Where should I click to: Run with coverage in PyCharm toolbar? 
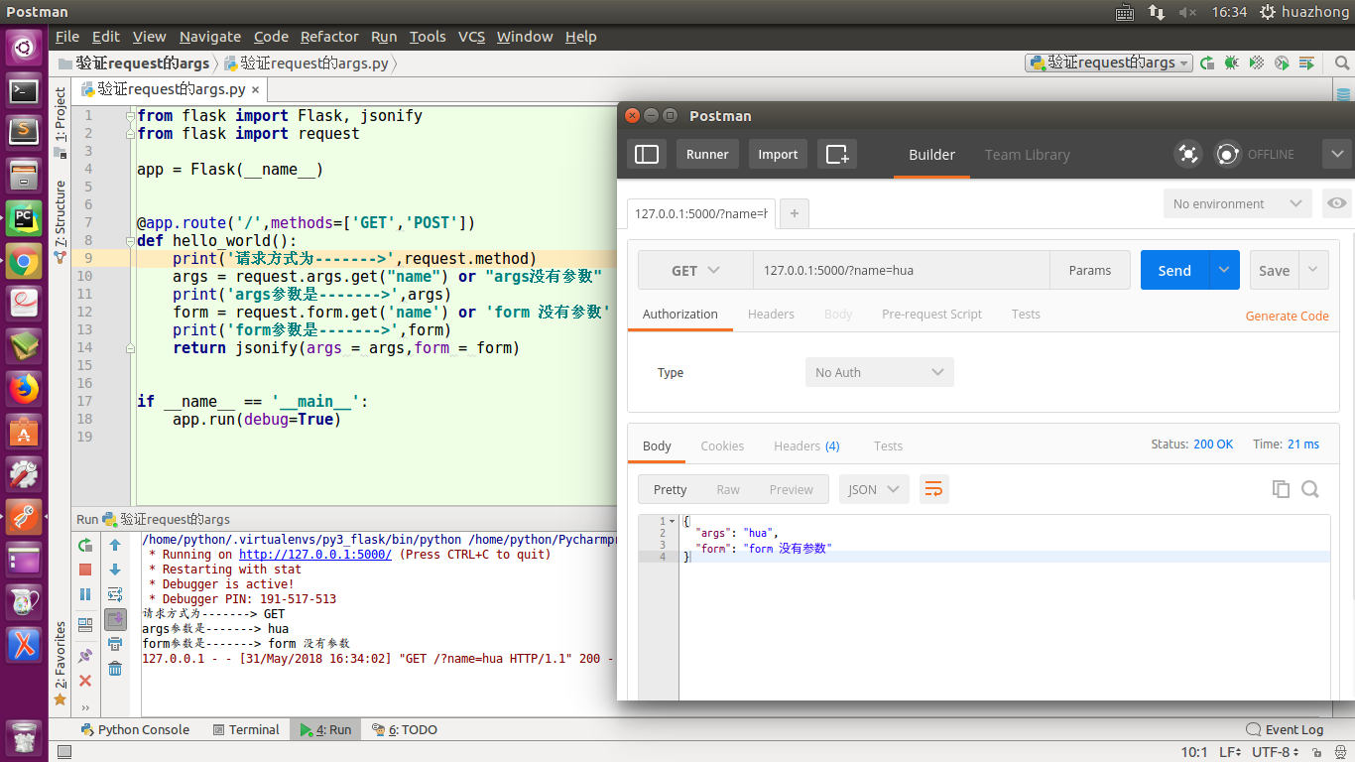(1255, 62)
